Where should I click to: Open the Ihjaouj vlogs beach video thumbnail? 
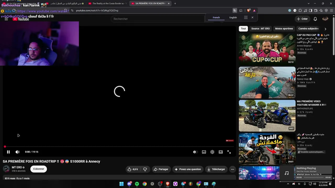click(x=267, y=83)
